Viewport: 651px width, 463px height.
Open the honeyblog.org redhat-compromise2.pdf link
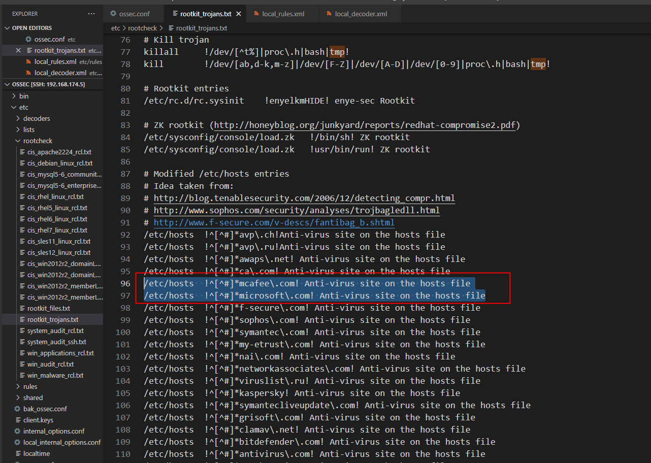click(x=365, y=125)
